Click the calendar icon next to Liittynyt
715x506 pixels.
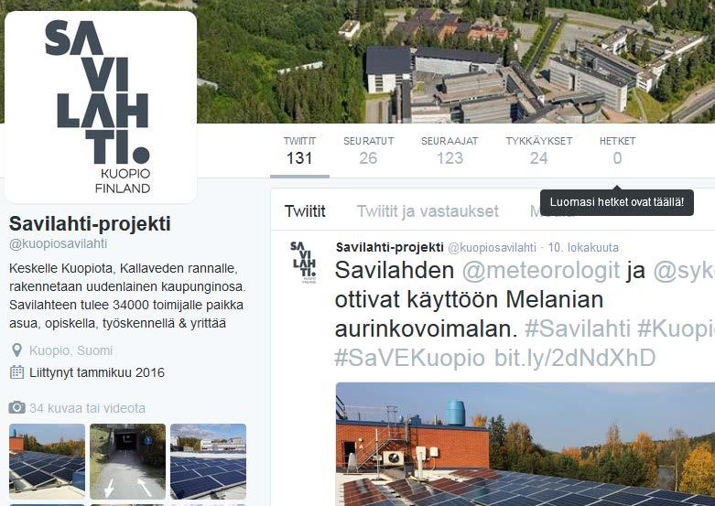tap(16, 372)
